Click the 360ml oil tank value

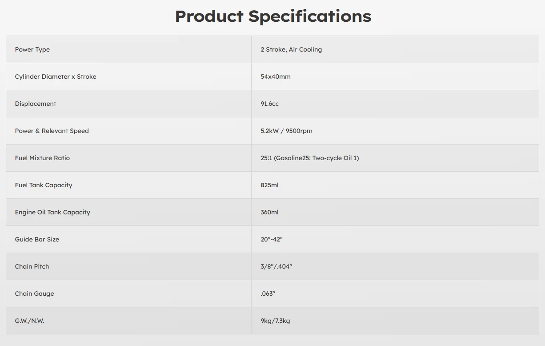coord(270,212)
